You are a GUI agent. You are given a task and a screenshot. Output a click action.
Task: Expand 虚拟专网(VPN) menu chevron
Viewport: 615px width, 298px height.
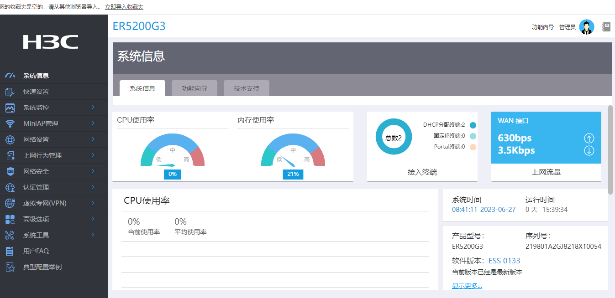[93, 203]
